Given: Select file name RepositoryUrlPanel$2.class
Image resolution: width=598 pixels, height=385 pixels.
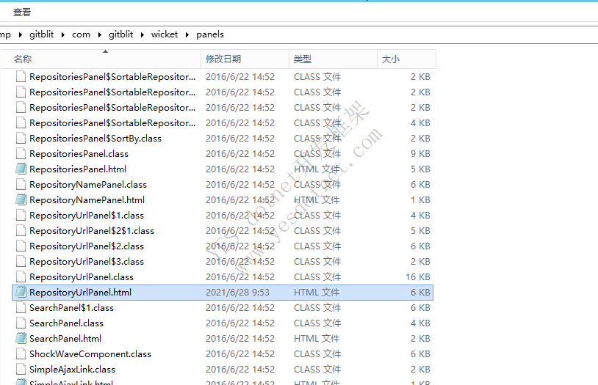Looking at the screenshot, I should (x=87, y=246).
